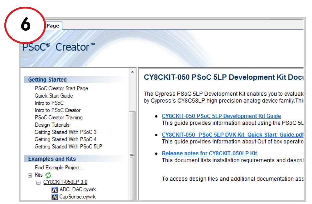Open the DVK Kit Quick Start Guide PDF
The image size is (312, 204).
point(232,135)
